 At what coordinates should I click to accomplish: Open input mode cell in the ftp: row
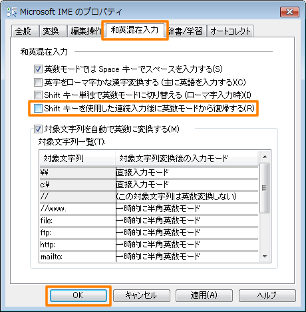tap(187, 233)
